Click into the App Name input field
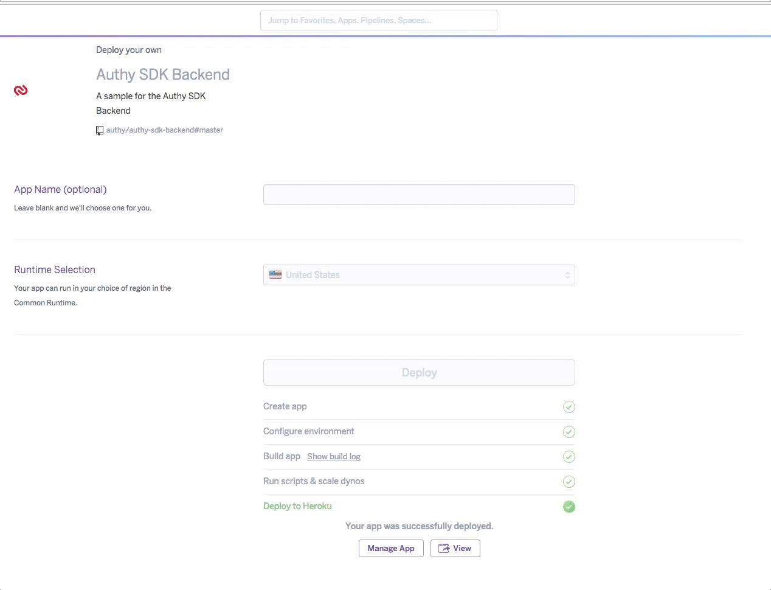771x590 pixels. click(419, 195)
